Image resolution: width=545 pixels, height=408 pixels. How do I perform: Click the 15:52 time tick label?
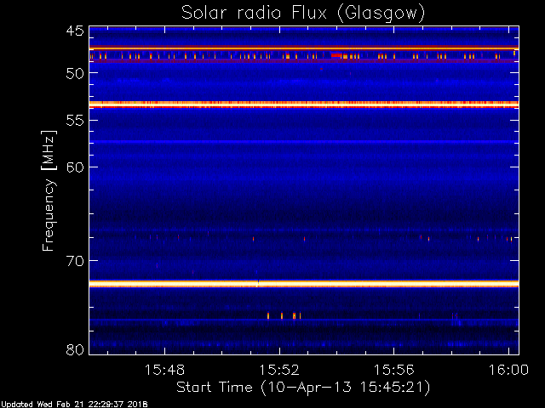point(279,370)
